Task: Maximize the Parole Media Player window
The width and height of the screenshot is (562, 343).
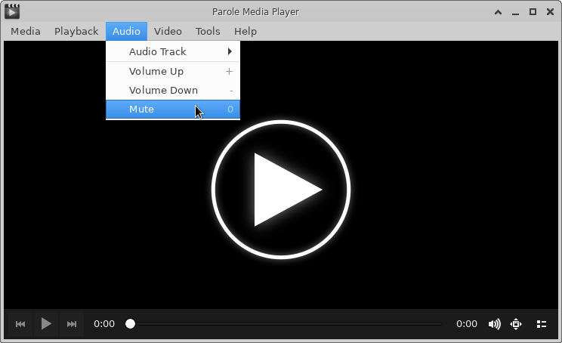Action: point(533,11)
